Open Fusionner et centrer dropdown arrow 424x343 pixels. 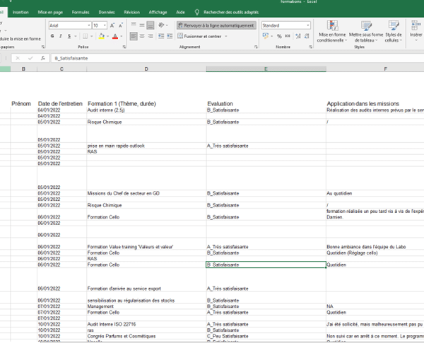(226, 36)
